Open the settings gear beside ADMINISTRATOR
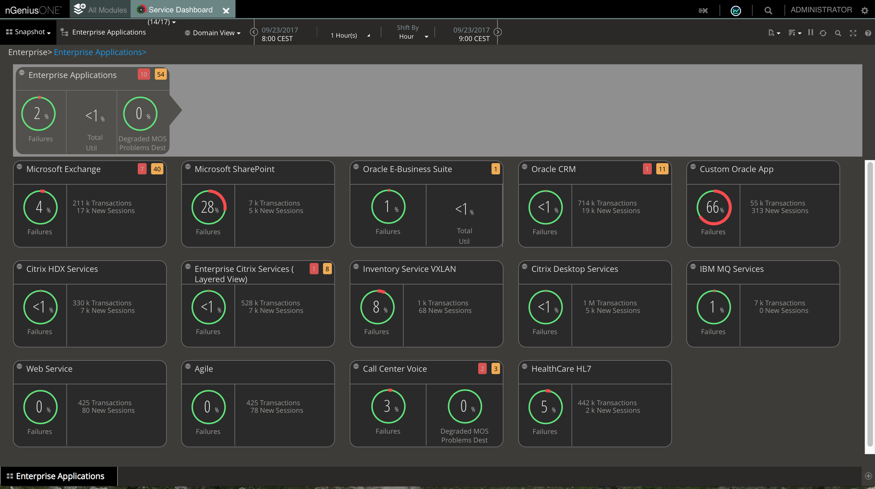The height and width of the screenshot is (489, 875). coord(865,11)
